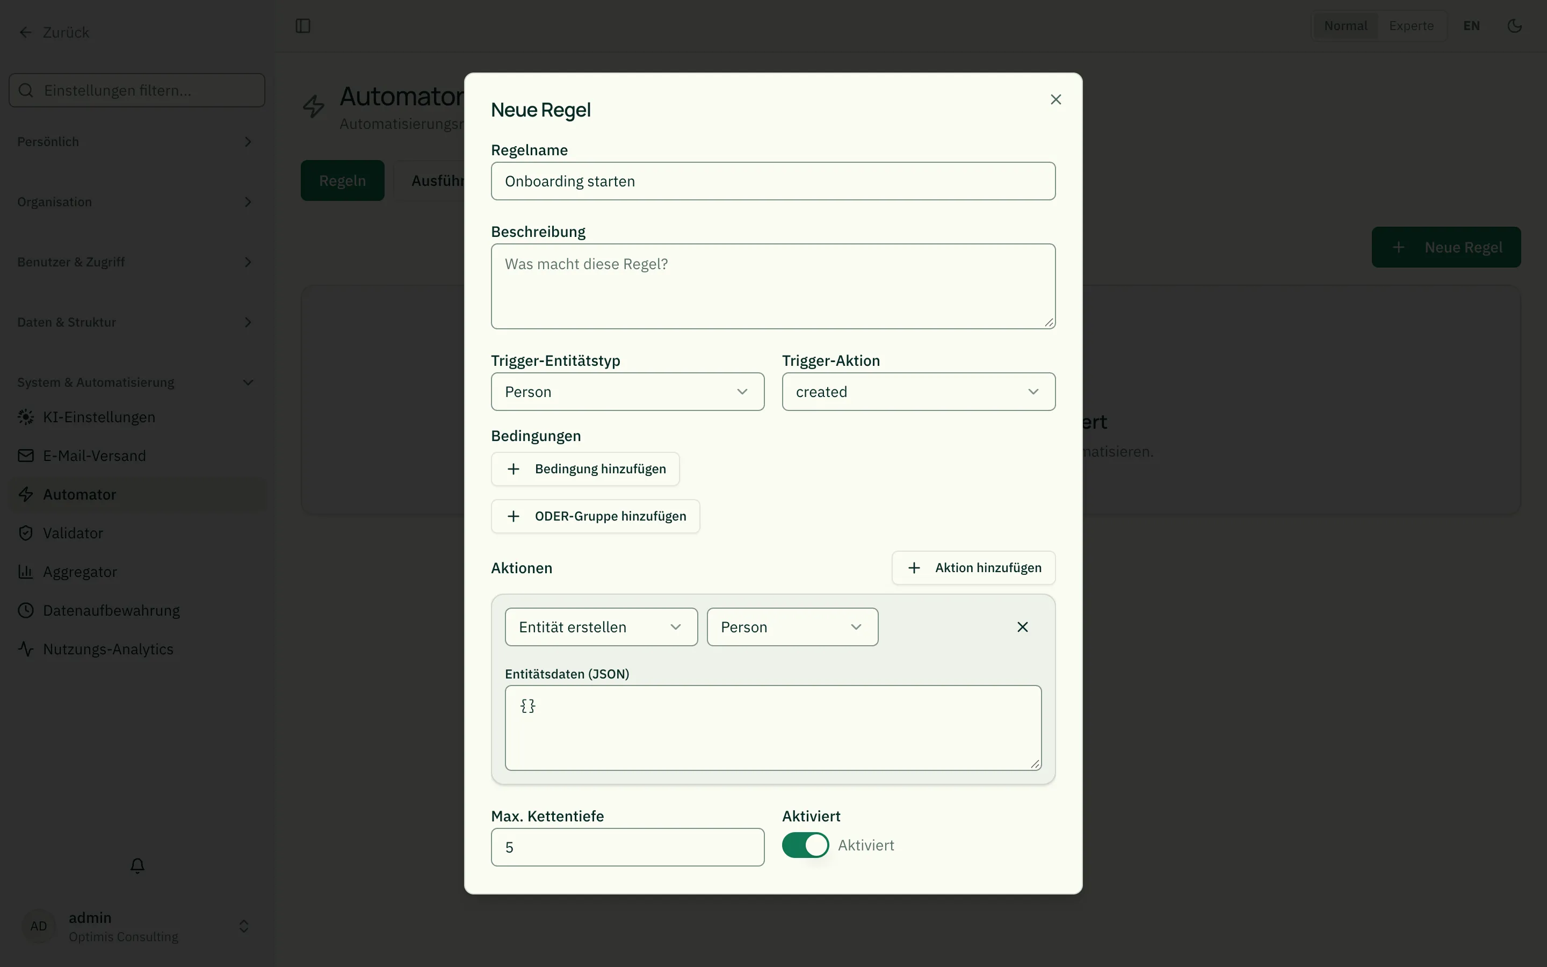Open the Entität erstellen action type dropdown
This screenshot has height=967, width=1547.
point(602,627)
